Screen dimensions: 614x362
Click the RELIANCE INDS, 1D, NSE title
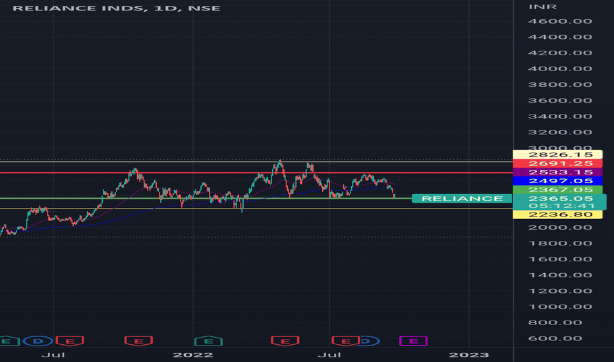(x=117, y=8)
